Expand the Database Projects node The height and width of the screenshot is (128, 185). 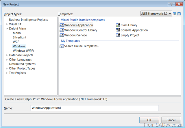click(x=7, y=55)
